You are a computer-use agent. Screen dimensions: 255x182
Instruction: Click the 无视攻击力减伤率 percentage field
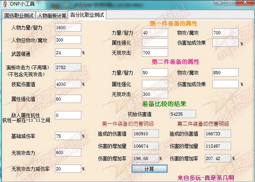point(68,169)
